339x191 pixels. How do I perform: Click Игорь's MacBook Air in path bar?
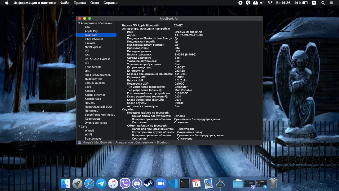point(95,142)
